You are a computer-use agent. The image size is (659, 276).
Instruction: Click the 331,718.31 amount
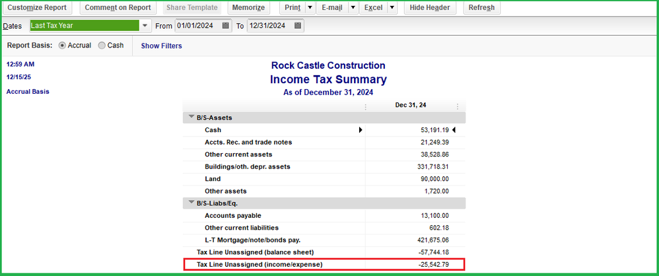point(433,167)
